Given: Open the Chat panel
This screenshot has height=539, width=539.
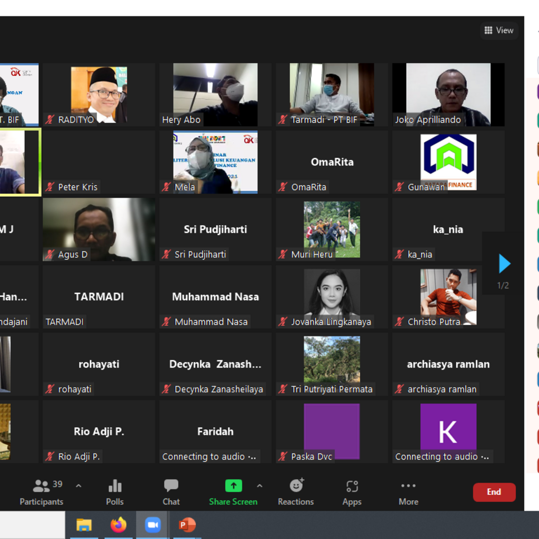Looking at the screenshot, I should [x=171, y=492].
